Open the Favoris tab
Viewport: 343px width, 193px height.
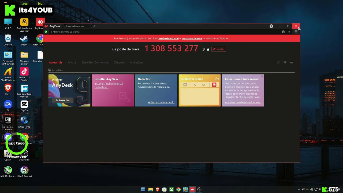click(x=72, y=62)
